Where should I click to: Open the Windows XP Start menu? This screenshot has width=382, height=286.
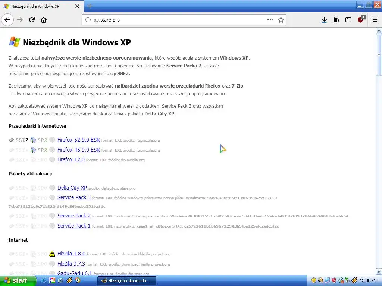coord(18,281)
